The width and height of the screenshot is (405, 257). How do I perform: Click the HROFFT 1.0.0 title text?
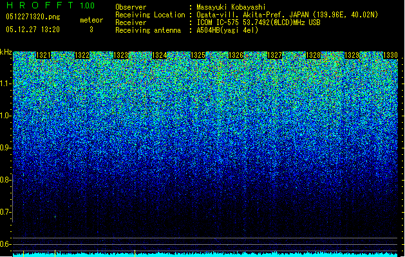[x=50, y=5]
